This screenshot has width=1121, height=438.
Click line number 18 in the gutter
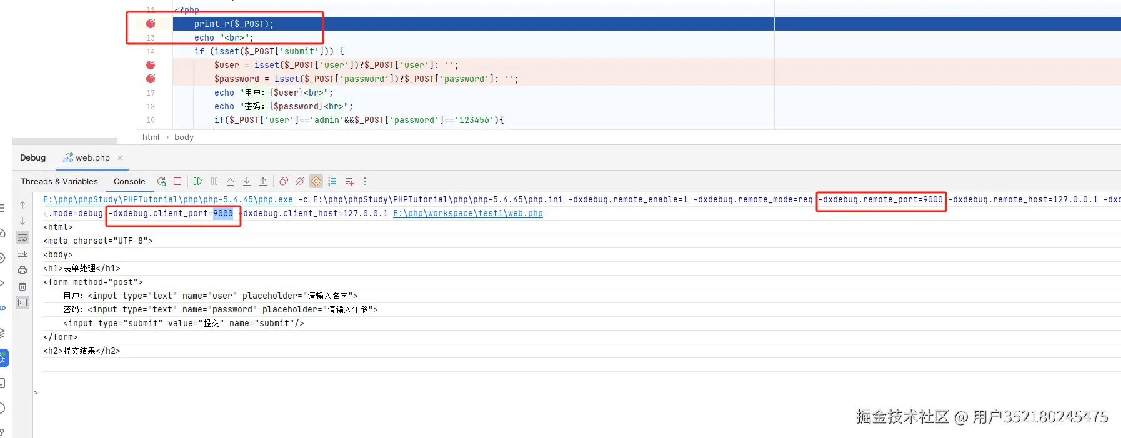pyautogui.click(x=151, y=106)
